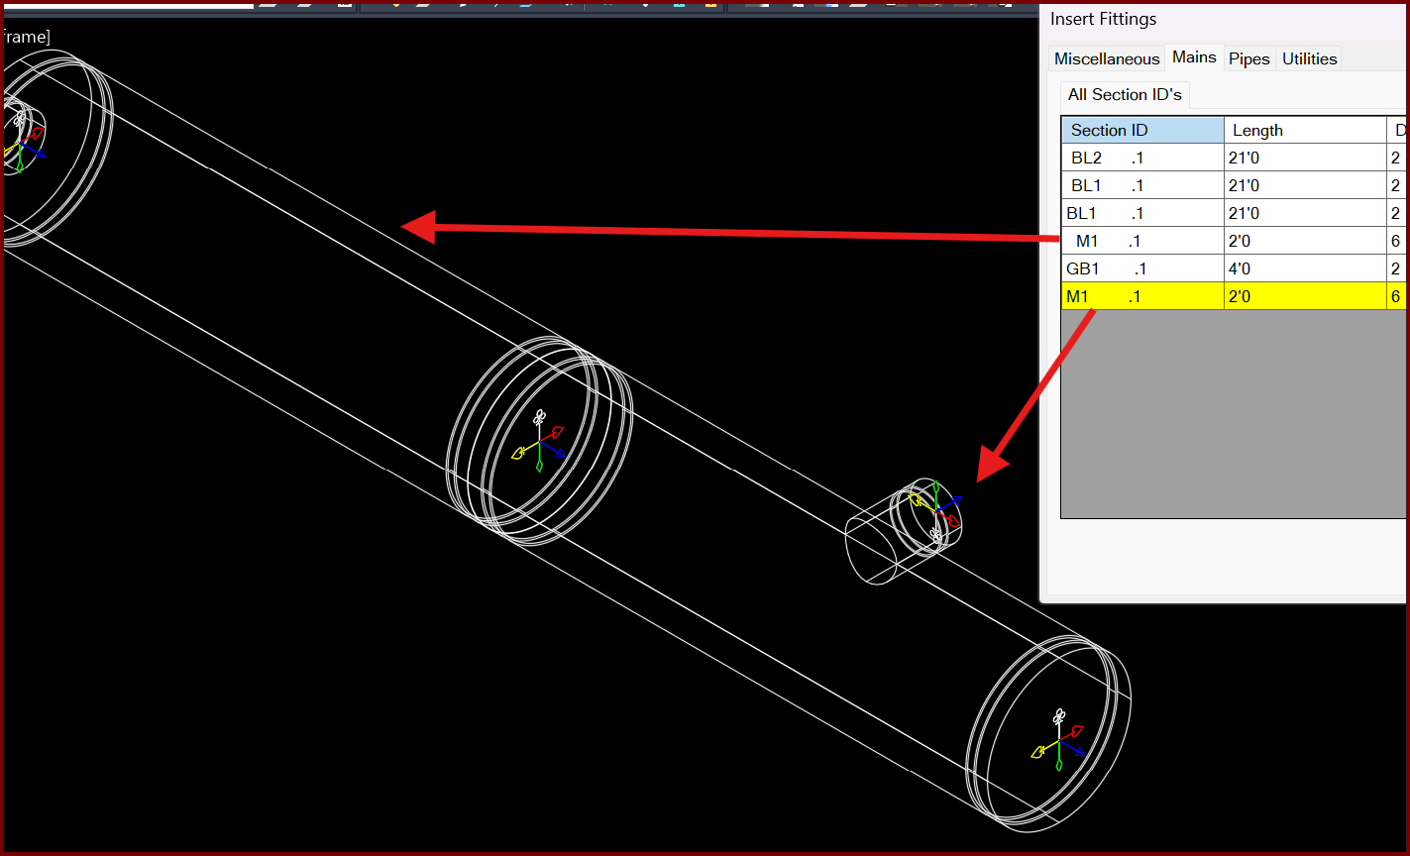Viewport: 1410px width, 856px height.
Task: Click the axis gizmo at the upper-left pipe end
Action: coord(18,149)
